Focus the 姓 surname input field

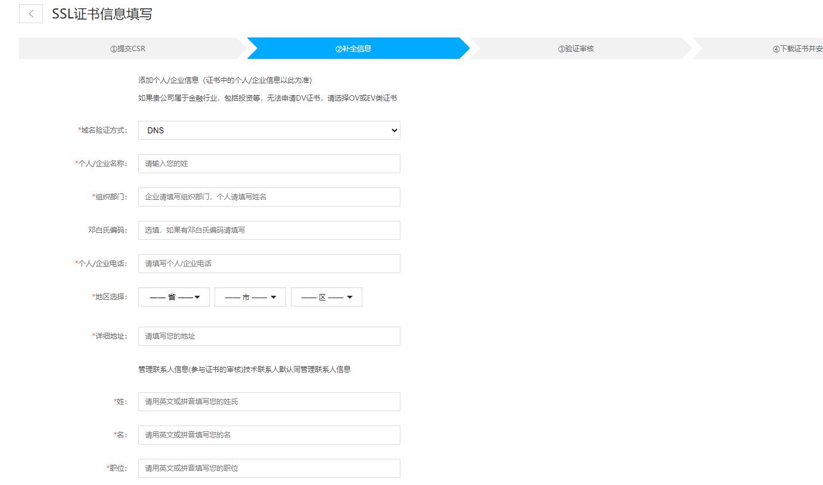[x=269, y=402]
